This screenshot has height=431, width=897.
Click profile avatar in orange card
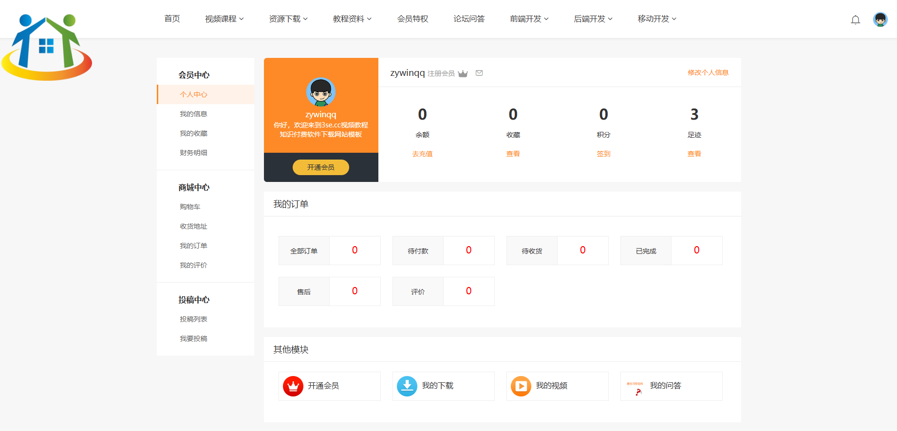tap(321, 92)
